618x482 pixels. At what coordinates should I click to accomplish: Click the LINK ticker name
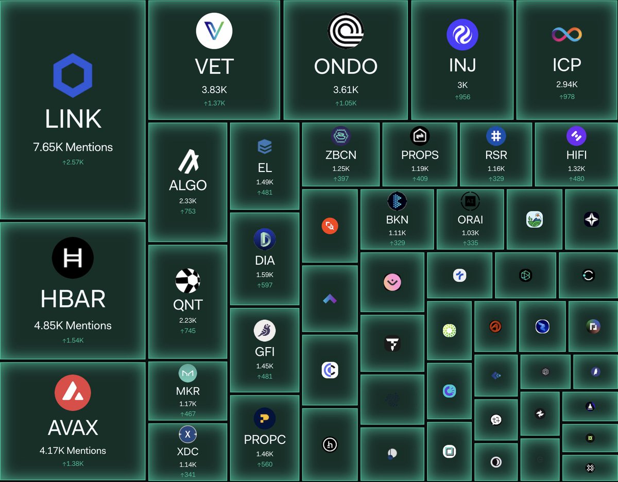point(73,119)
